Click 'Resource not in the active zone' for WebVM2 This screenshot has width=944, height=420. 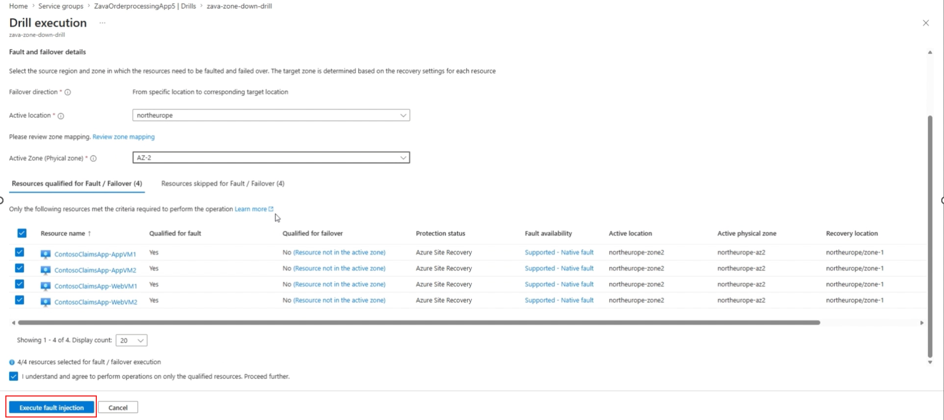339,300
